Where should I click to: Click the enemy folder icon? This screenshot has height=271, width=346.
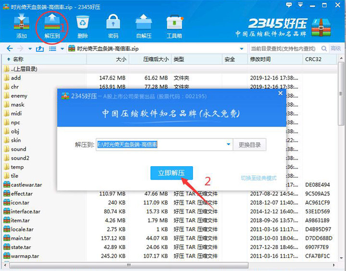[7, 96]
